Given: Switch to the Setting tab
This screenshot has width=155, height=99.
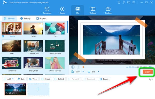Looking at the screenshot, I should click(25, 19).
